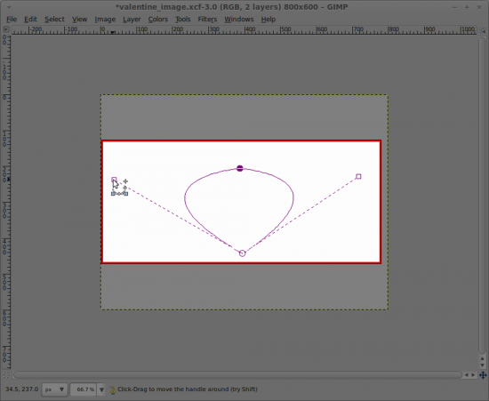Open the Select menu
The width and height of the screenshot is (489, 401).
point(54,20)
